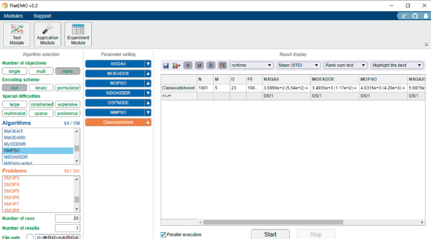Uncheck Parallel execution checkbox
431x239 pixels.
(163, 235)
